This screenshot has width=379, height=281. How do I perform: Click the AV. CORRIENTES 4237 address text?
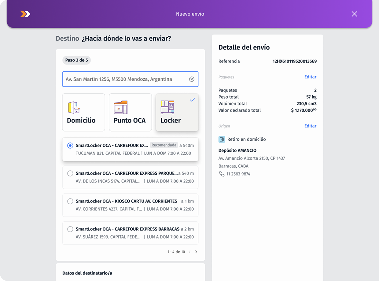pos(109,209)
